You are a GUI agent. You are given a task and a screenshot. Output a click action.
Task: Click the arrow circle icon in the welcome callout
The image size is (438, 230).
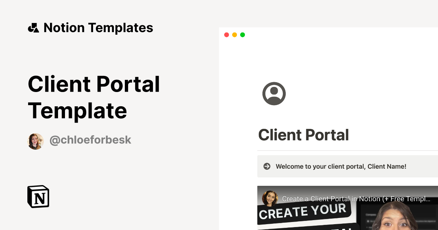[x=267, y=166]
